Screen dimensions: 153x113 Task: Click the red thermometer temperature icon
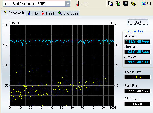coord(78,4)
